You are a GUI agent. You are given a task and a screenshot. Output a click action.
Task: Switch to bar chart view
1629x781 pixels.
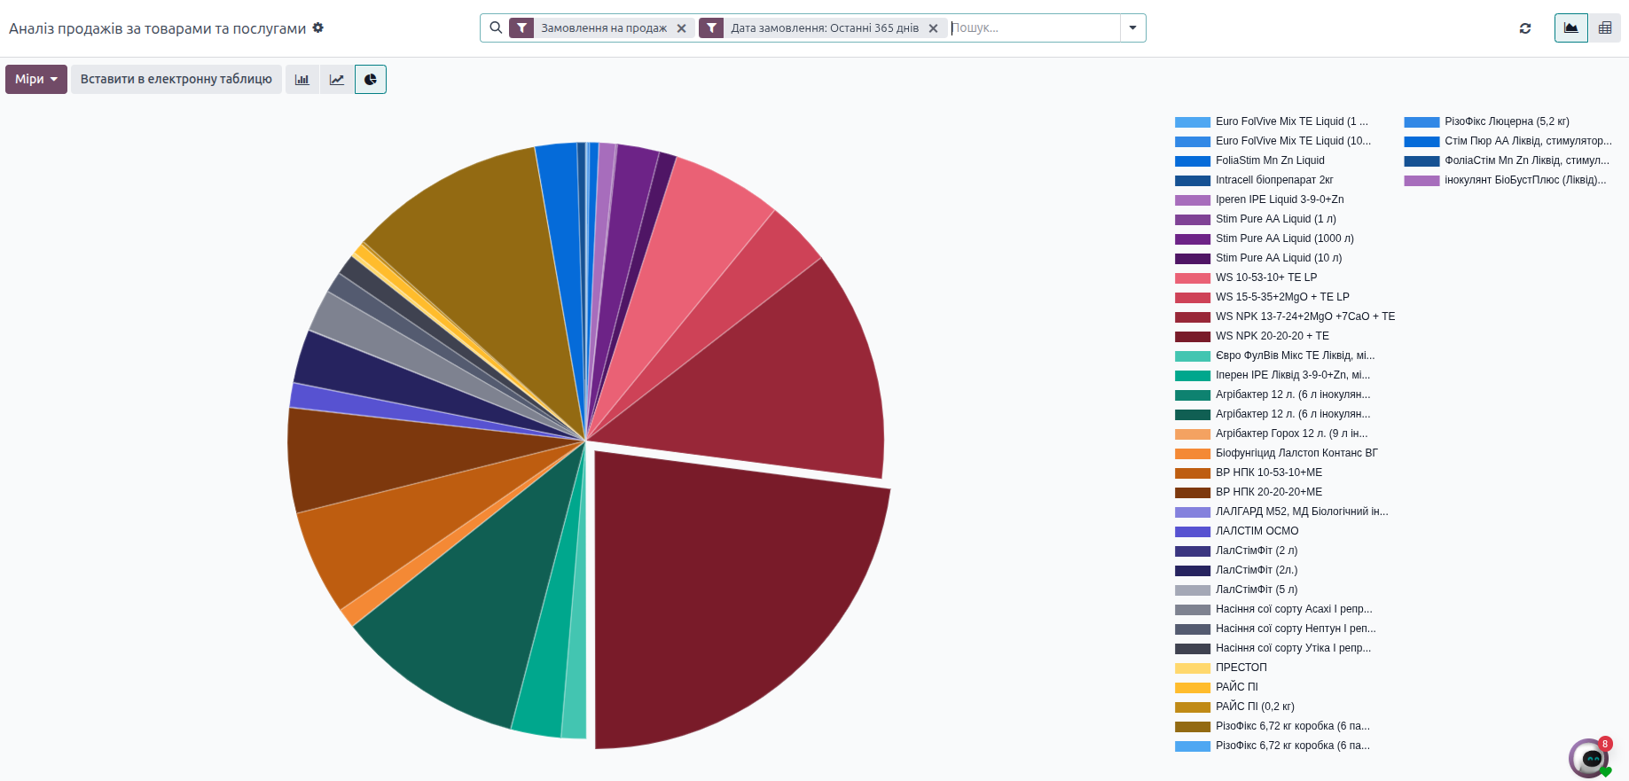pos(302,80)
